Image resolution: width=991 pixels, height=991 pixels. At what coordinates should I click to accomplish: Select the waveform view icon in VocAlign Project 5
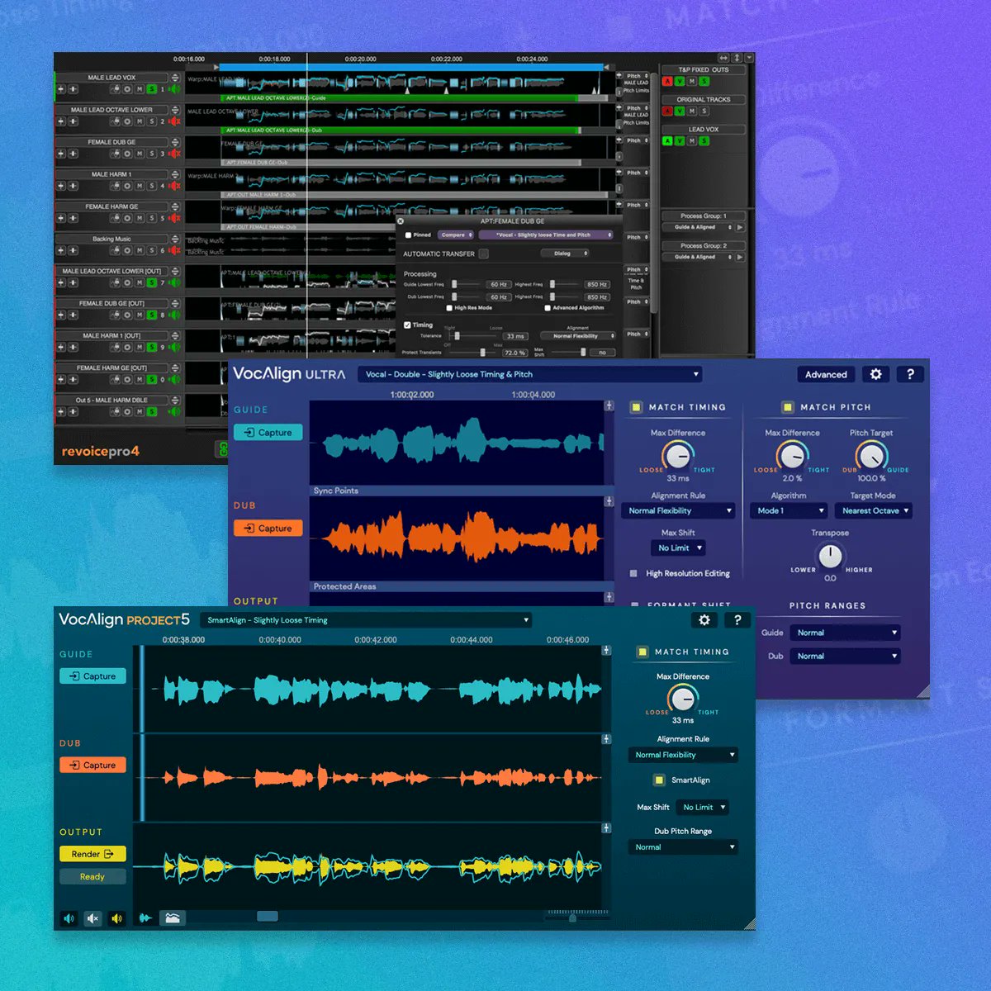click(145, 918)
